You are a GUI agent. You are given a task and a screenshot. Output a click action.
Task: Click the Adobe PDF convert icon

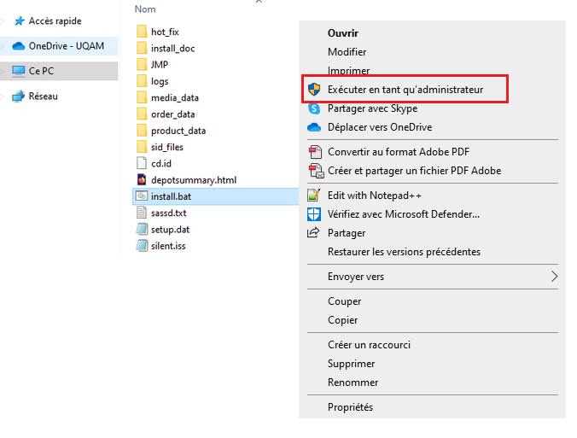[313, 152]
